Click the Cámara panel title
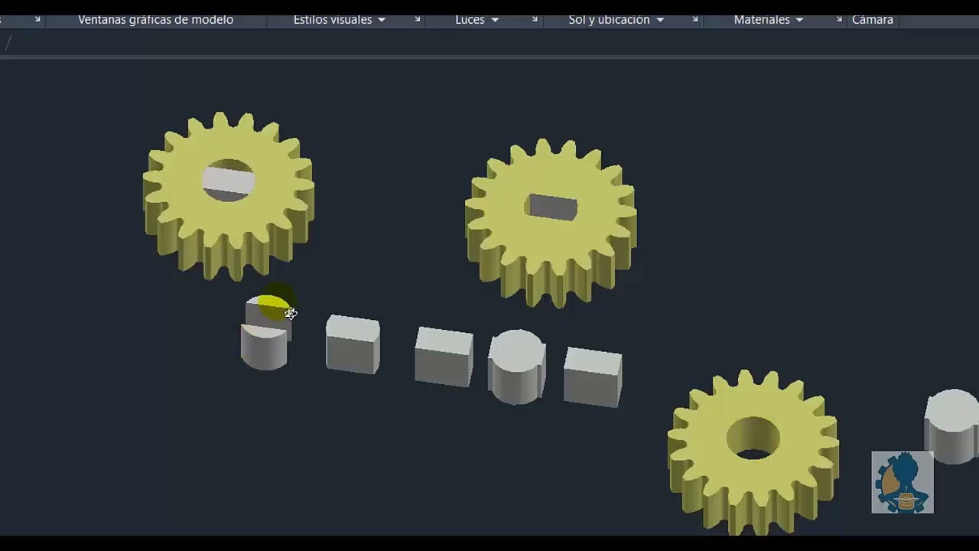979x551 pixels. (x=873, y=20)
